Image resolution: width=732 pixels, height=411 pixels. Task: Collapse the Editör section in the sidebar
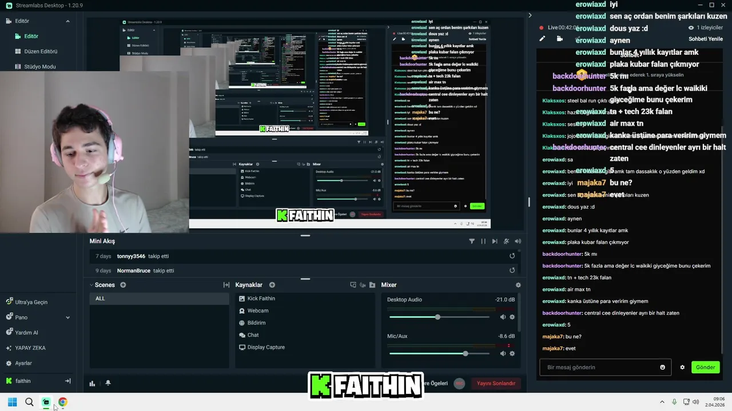coord(67,21)
